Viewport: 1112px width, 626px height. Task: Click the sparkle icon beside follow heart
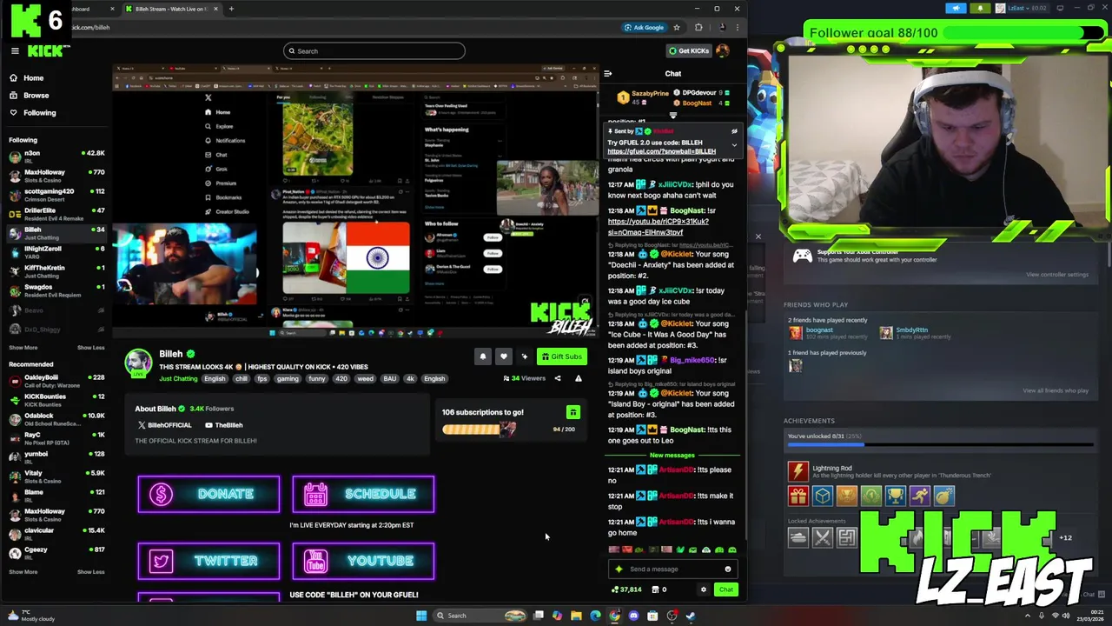[524, 356]
